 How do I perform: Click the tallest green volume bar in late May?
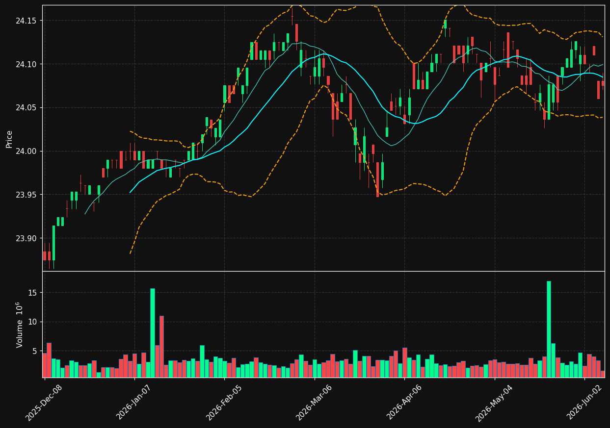click(549, 329)
